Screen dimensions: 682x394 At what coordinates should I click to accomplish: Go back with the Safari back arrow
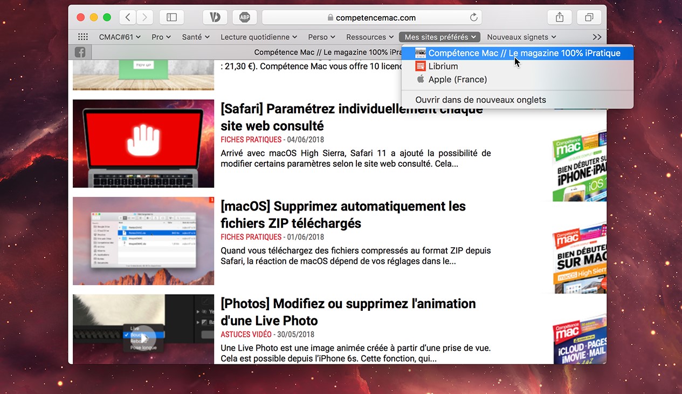point(127,17)
